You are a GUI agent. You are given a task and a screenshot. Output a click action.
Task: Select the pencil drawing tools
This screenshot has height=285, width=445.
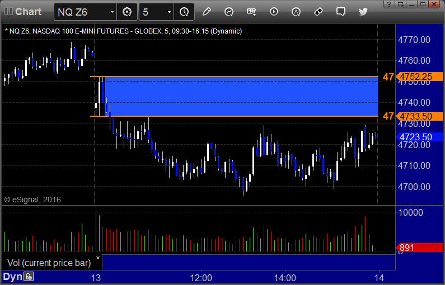[x=207, y=12]
